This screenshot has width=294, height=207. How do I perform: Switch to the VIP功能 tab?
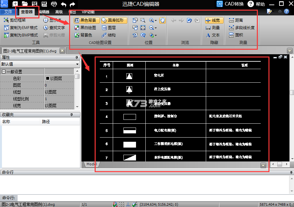(x=88, y=12)
